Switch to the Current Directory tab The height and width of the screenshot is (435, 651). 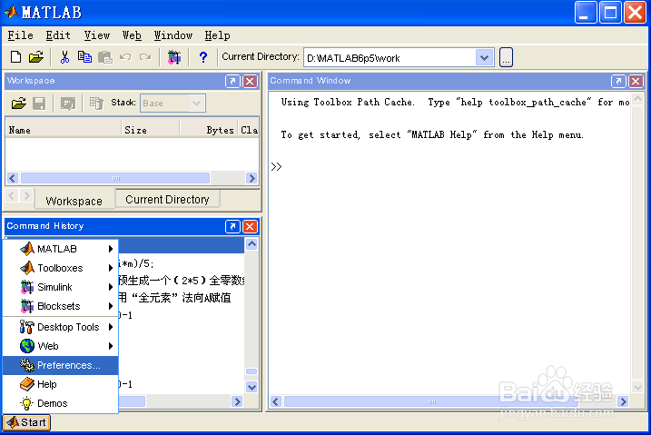pos(167,199)
